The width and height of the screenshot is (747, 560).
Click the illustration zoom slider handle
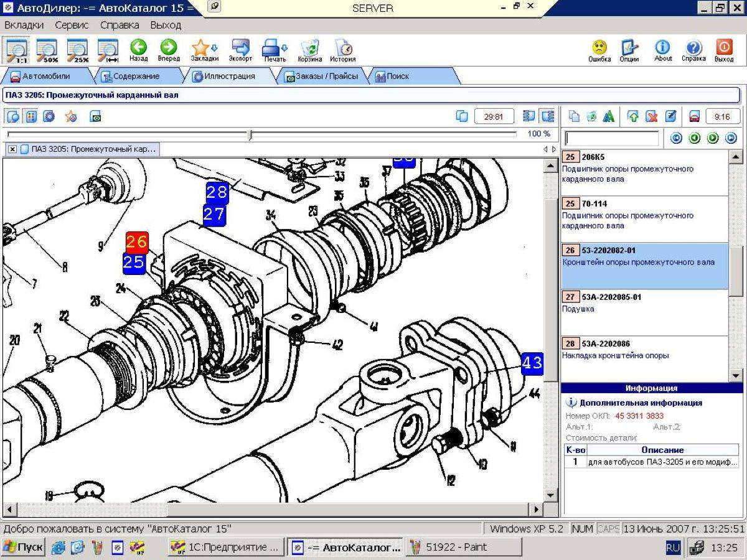point(250,134)
